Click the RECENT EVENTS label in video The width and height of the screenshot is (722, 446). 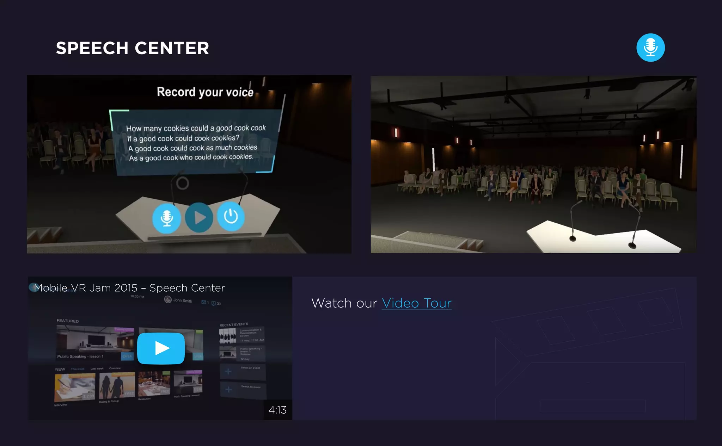[x=234, y=324]
